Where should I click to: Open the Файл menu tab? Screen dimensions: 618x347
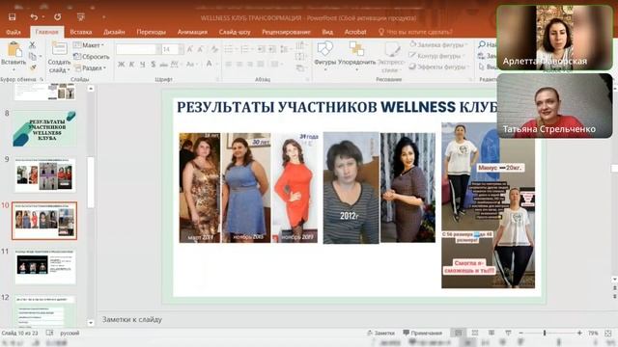point(14,32)
